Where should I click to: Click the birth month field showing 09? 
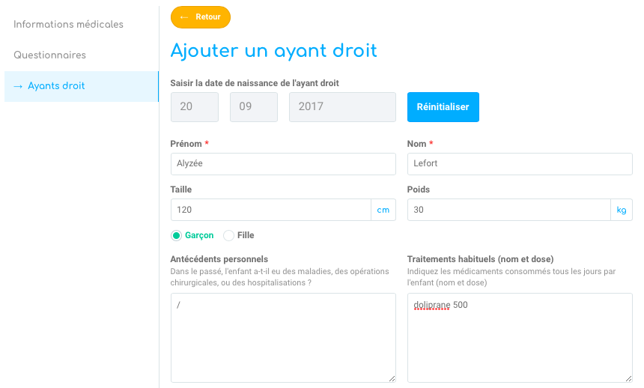tap(254, 107)
